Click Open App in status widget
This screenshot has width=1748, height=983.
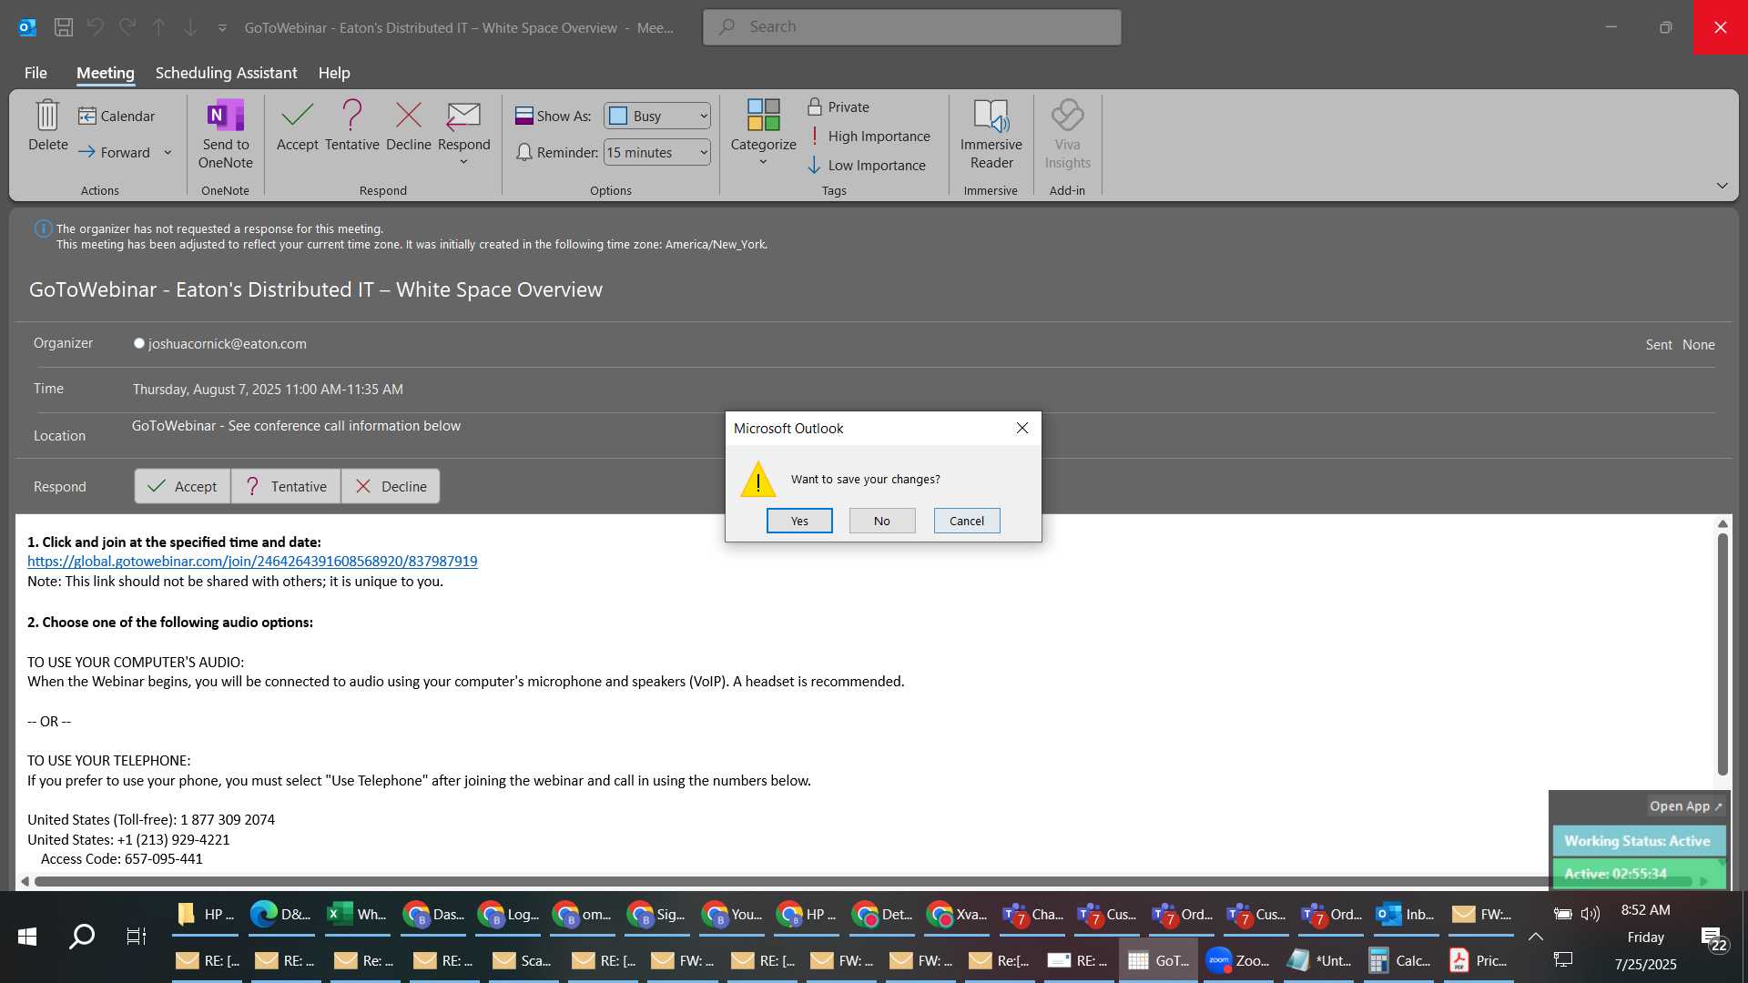[x=1685, y=806]
